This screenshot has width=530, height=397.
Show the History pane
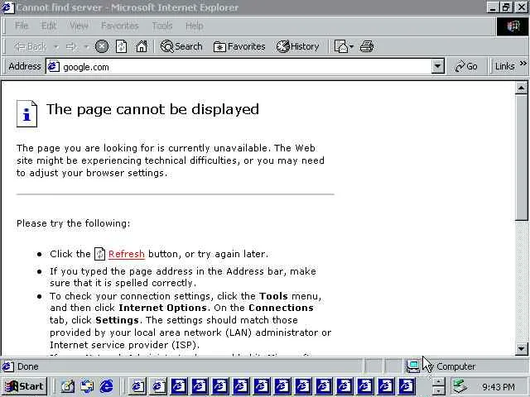[x=297, y=46]
